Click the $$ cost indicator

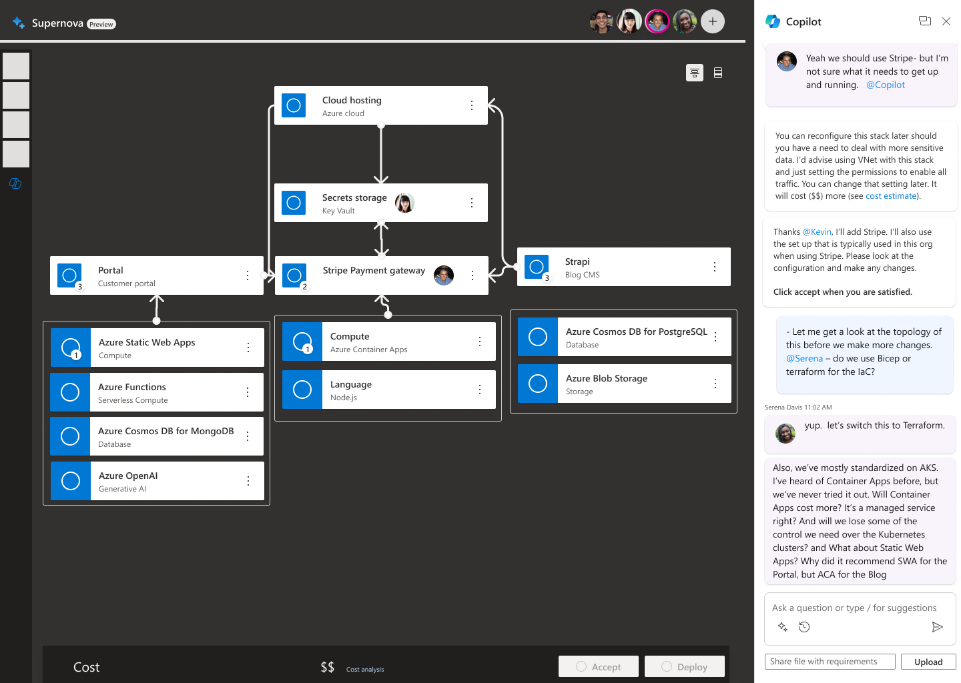pyautogui.click(x=327, y=667)
